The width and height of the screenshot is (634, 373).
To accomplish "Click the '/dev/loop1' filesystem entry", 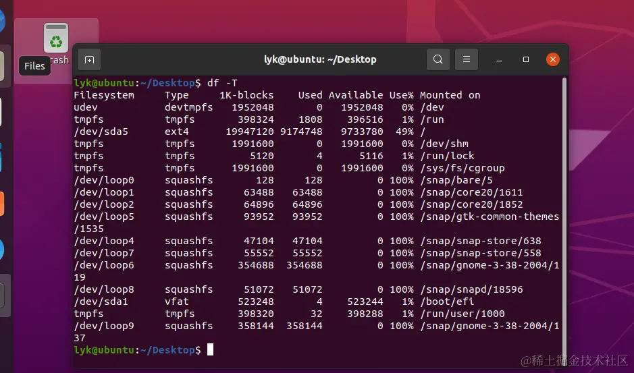I will (104, 192).
